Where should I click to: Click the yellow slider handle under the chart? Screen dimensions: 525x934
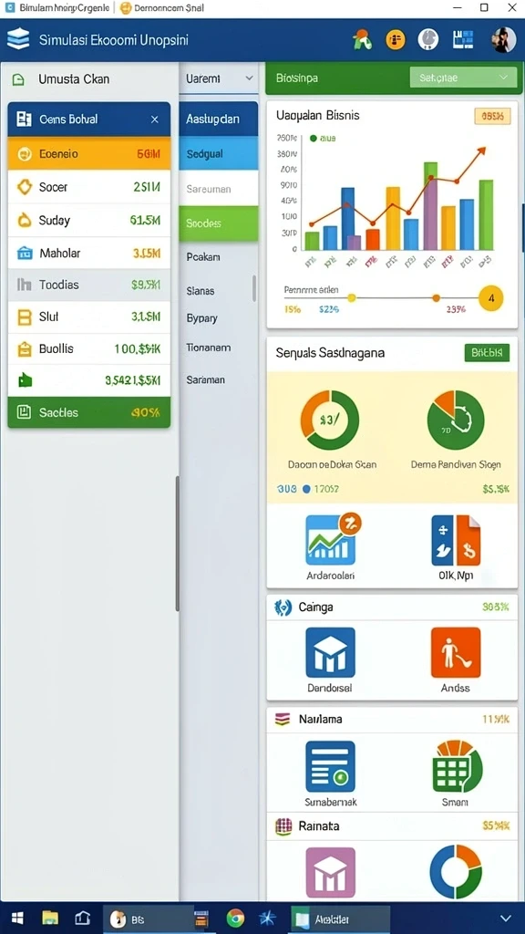[x=351, y=297]
